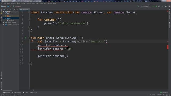Click the red intention bulb on line 9
Screen dimensions: 171x96
tap(32, 41)
